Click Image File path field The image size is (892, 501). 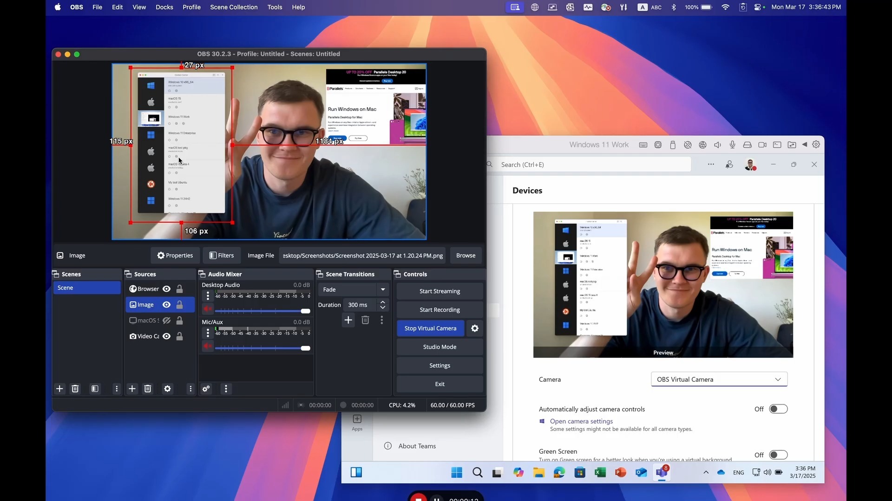363,256
